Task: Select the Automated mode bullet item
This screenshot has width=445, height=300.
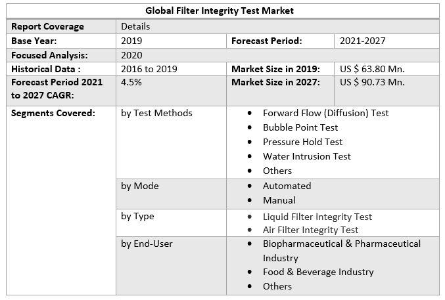Action: 287,186
